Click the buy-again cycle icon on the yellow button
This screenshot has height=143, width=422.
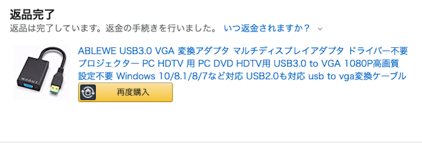tap(86, 92)
